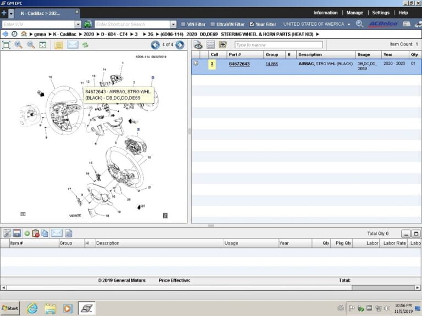
Task: Click the email illustration envelope icon
Action: pyautogui.click(x=73, y=45)
